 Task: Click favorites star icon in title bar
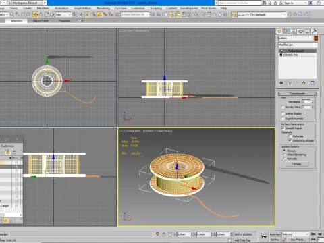(275, 3)
